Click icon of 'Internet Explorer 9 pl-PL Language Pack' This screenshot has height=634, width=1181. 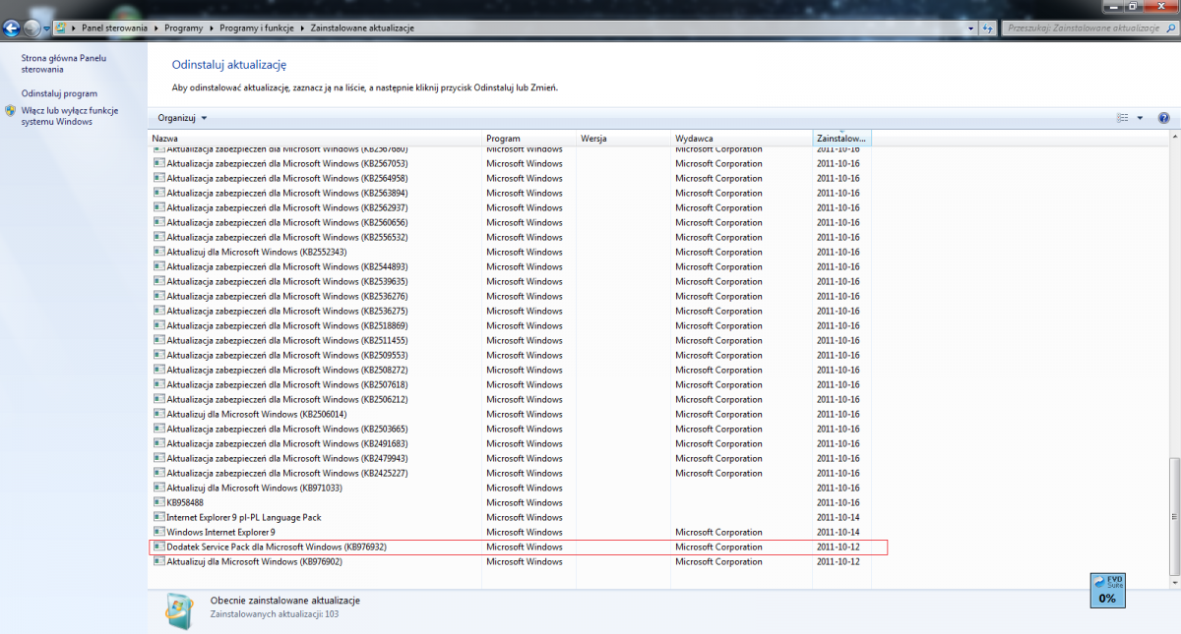[x=158, y=517]
